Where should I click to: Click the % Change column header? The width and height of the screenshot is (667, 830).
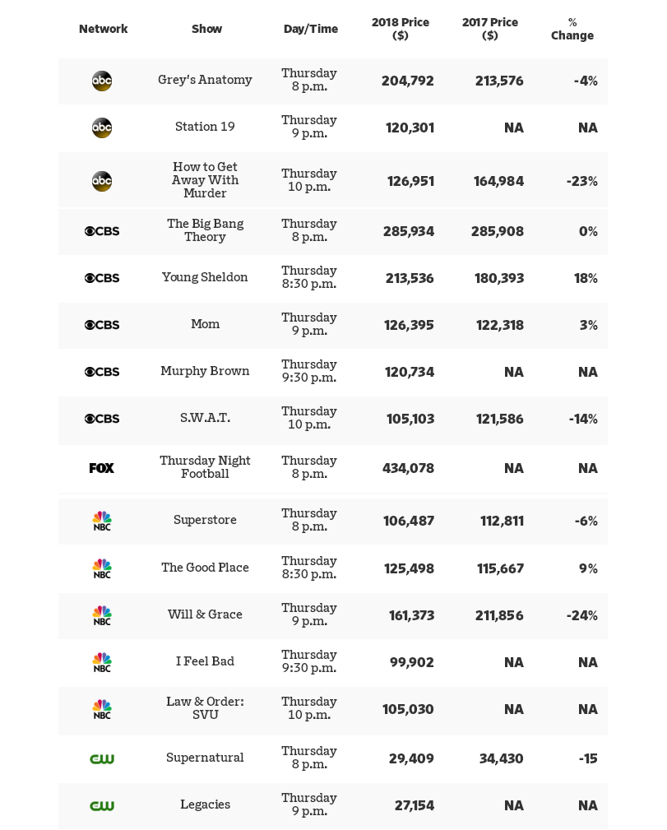point(572,29)
